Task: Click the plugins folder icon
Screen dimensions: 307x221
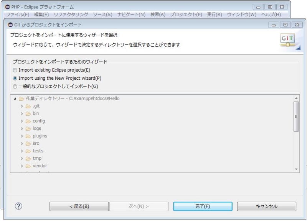Action: 28,136
